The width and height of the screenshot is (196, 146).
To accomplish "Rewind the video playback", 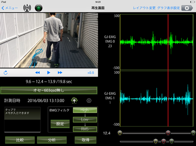I will click(x=38, y=72).
